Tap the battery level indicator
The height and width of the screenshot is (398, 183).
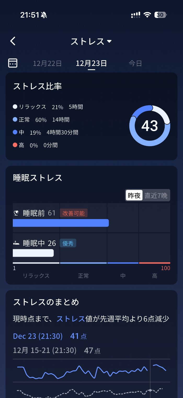(x=160, y=15)
